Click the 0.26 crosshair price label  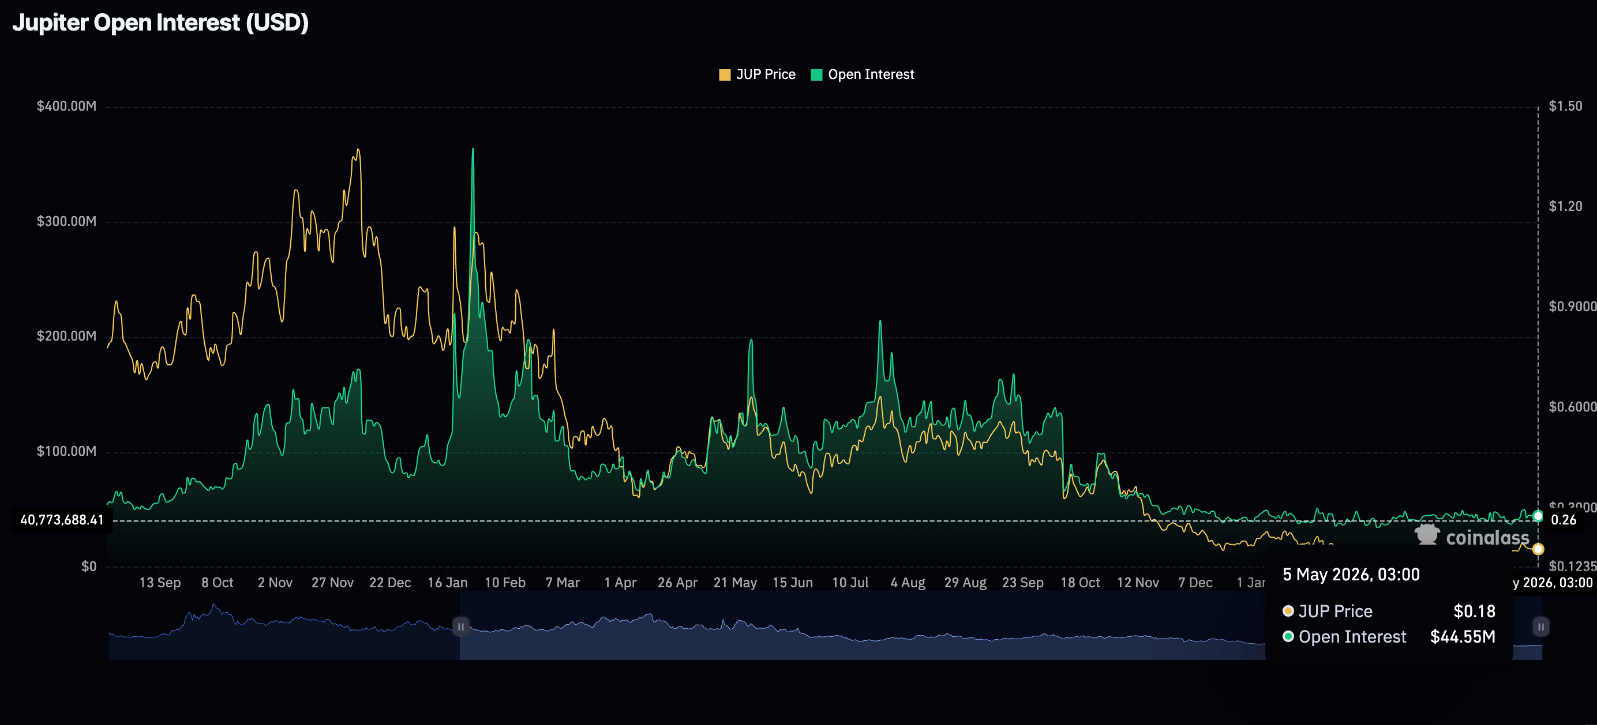click(1563, 520)
